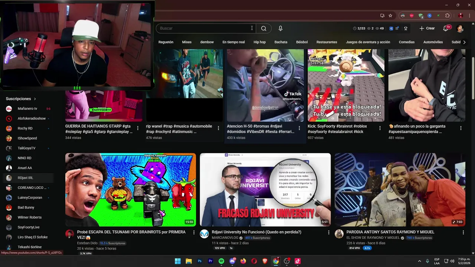This screenshot has height=267, width=475.
Task: Go to the Esteban Dido channel
Action: [87, 243]
